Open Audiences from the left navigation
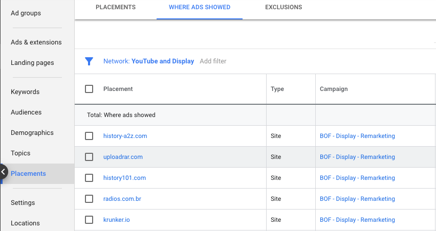 26,112
